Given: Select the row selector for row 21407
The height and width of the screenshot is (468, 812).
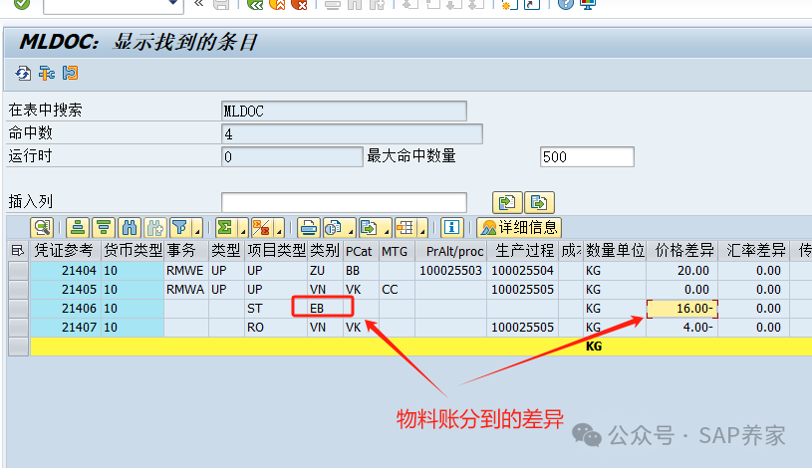Looking at the screenshot, I should tap(18, 328).
